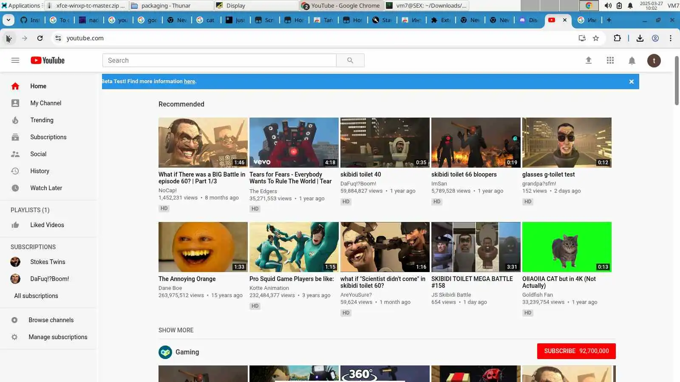Open DaFuq!?Boom! subscription in sidebar
The width and height of the screenshot is (680, 382).
pos(48,279)
